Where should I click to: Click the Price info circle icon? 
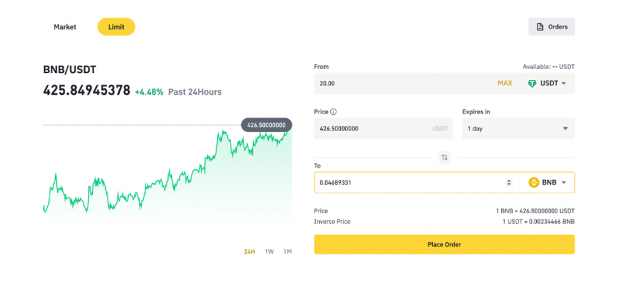click(333, 112)
